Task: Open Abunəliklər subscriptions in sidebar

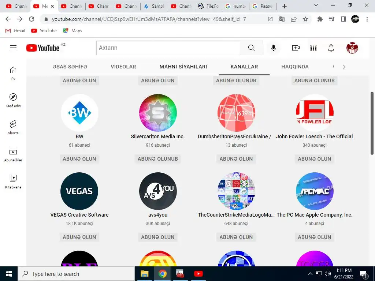Action: click(x=13, y=155)
